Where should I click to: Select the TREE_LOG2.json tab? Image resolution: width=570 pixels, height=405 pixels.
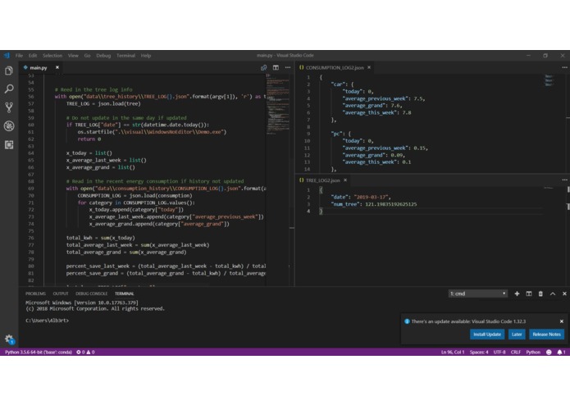(x=323, y=180)
